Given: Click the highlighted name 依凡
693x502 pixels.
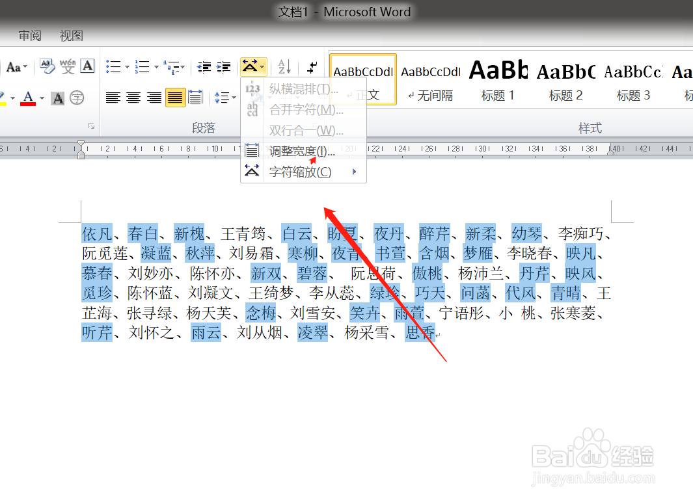Looking at the screenshot, I should coord(97,233).
